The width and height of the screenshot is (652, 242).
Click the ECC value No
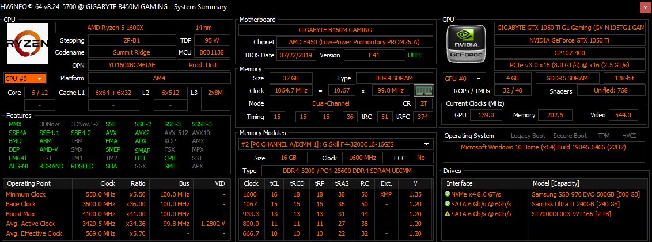coord(421,158)
